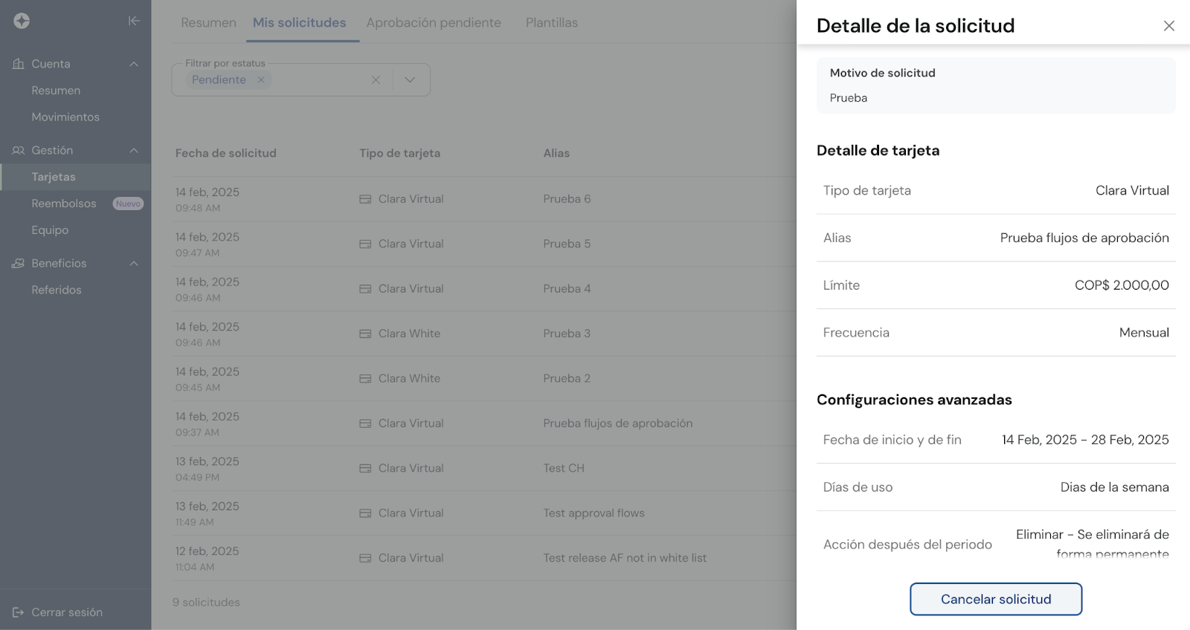1190x630 pixels.
Task: Click the Cancelar solicitud button
Action: coord(996,599)
